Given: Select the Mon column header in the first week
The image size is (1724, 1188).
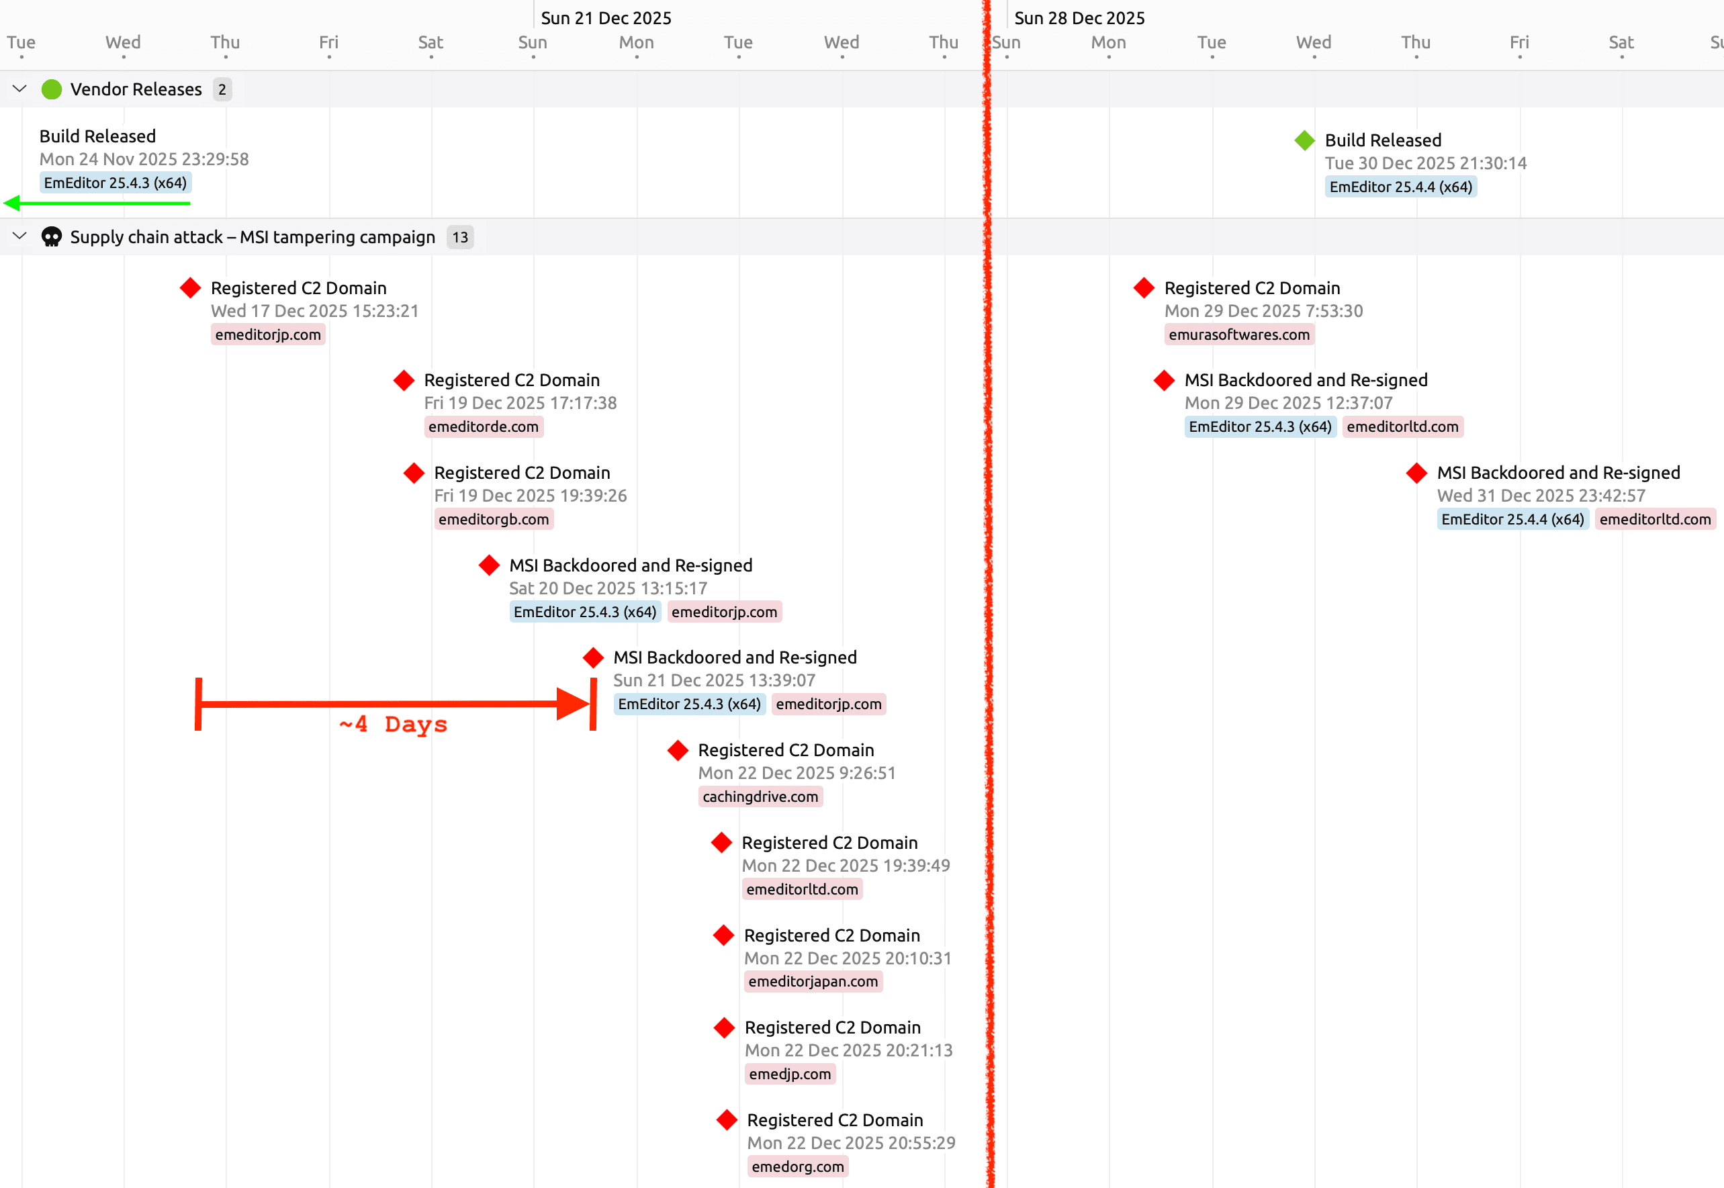Looking at the screenshot, I should pos(637,42).
